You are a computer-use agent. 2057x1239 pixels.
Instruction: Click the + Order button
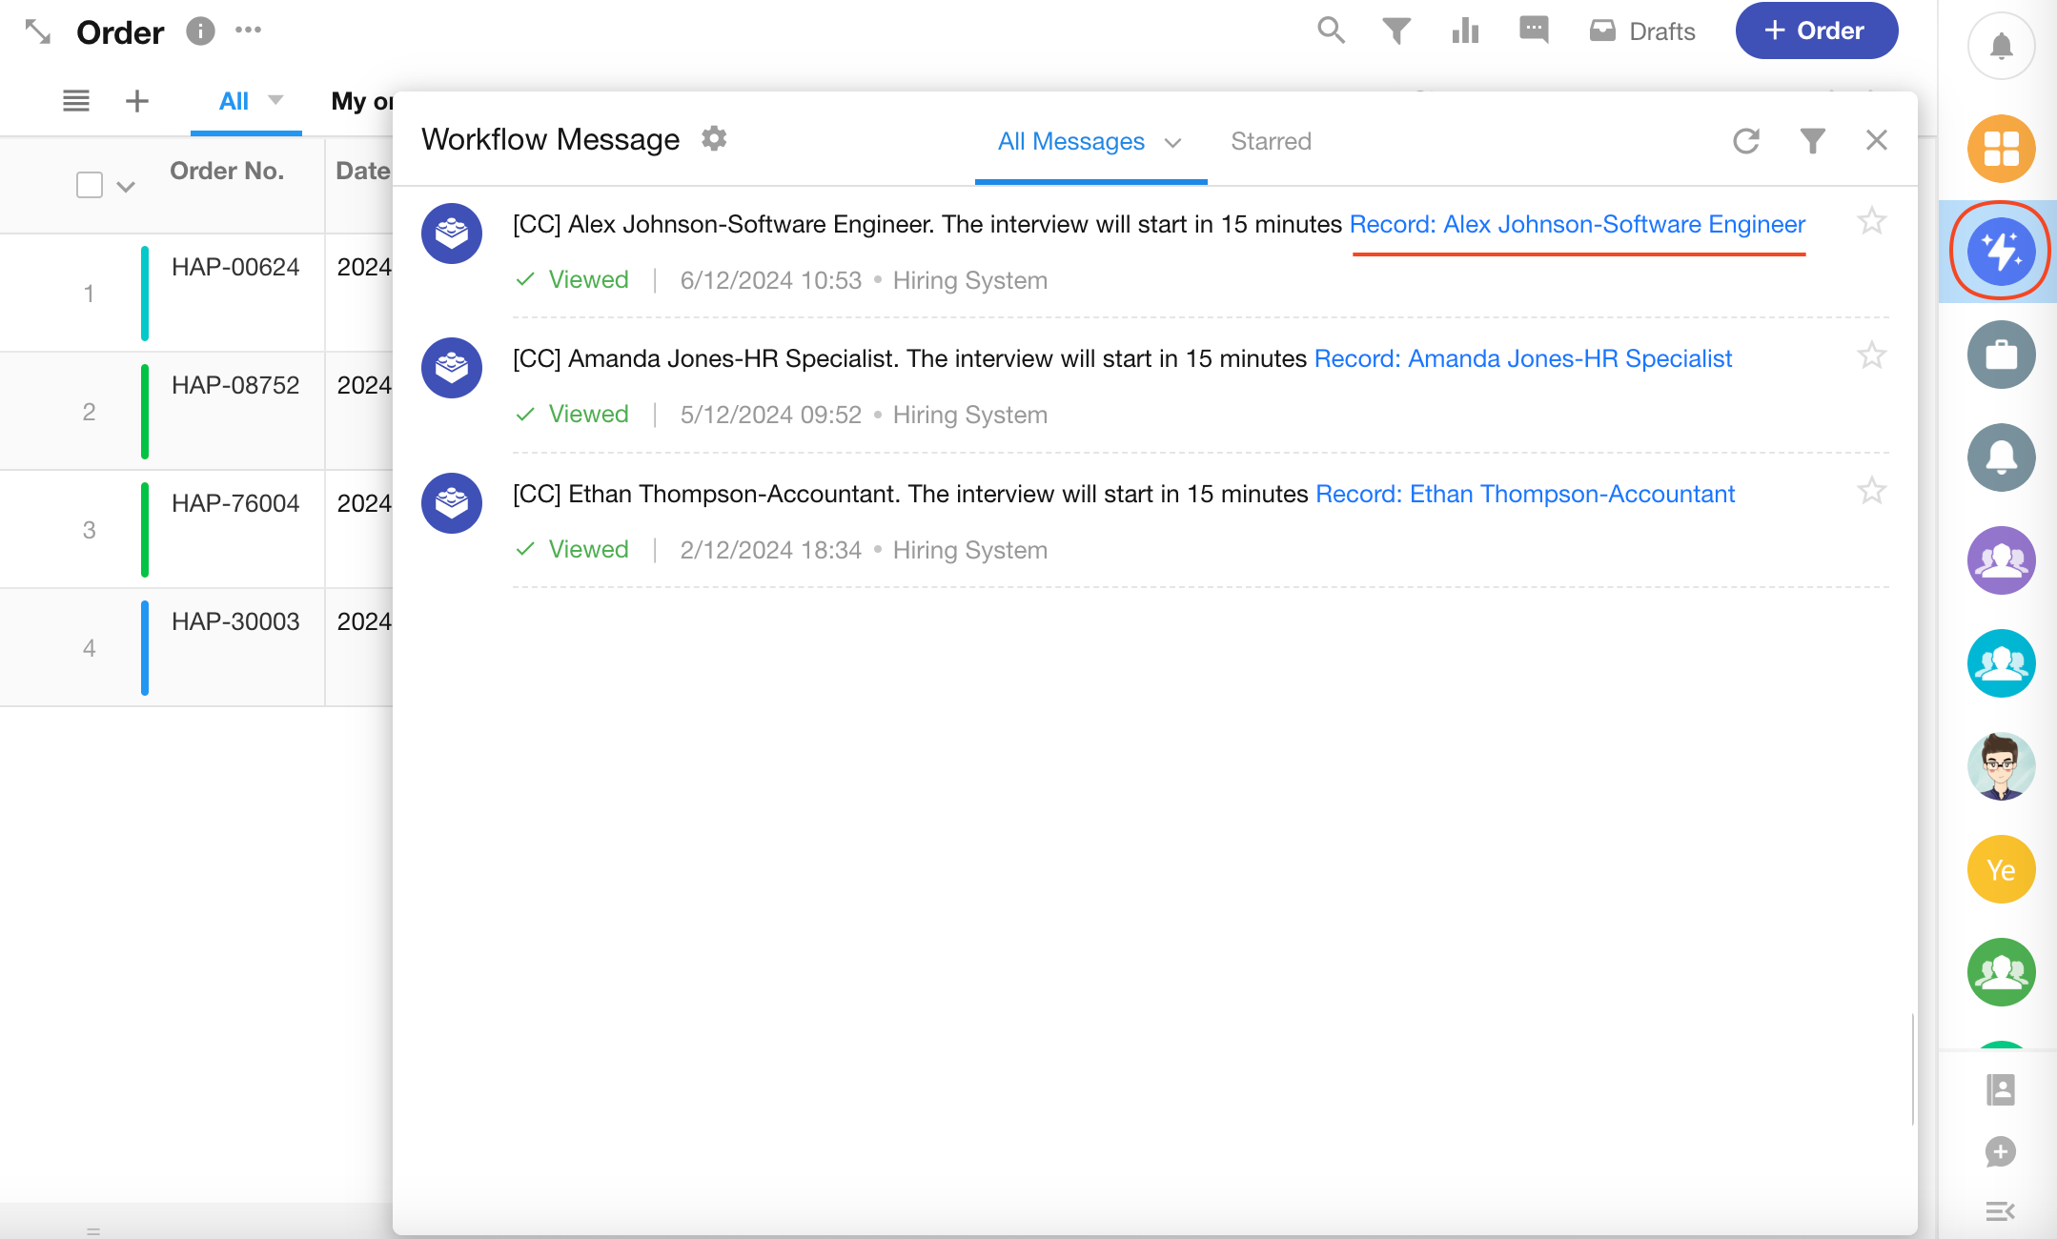coord(1816,30)
